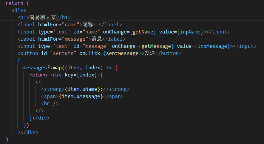
Task: Click the br self-closing tag
Action: pyautogui.click(x=50, y=104)
